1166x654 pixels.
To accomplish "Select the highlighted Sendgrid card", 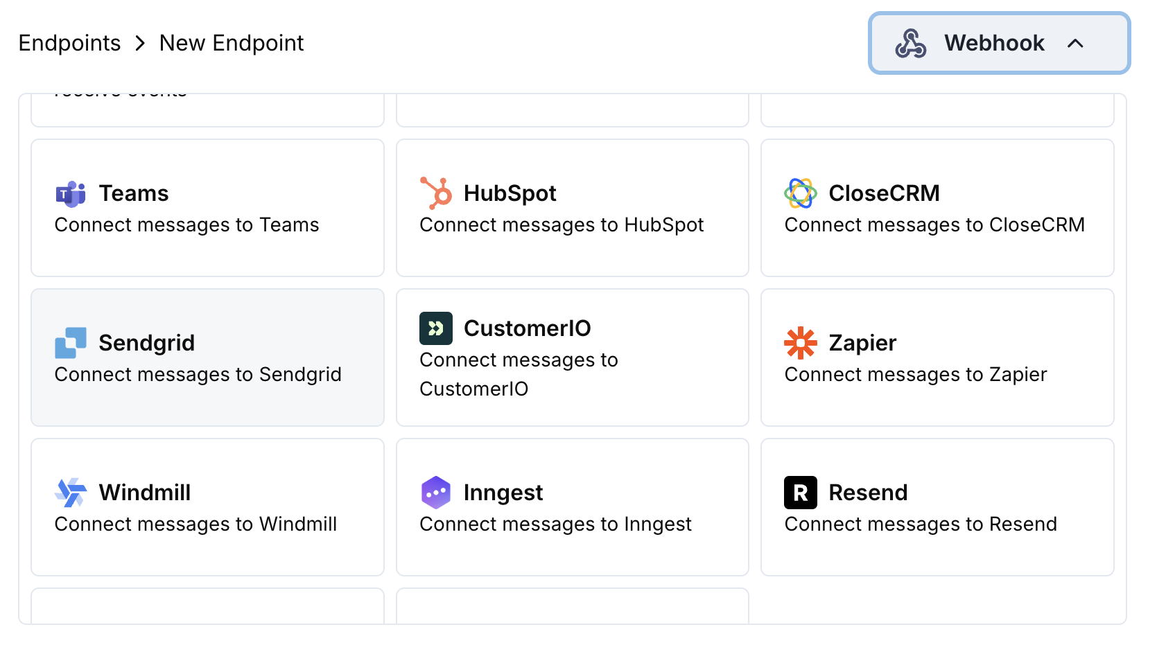I will coord(207,357).
